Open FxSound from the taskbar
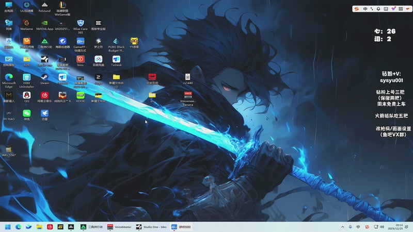This screenshot has width=413, height=232. coord(71,227)
